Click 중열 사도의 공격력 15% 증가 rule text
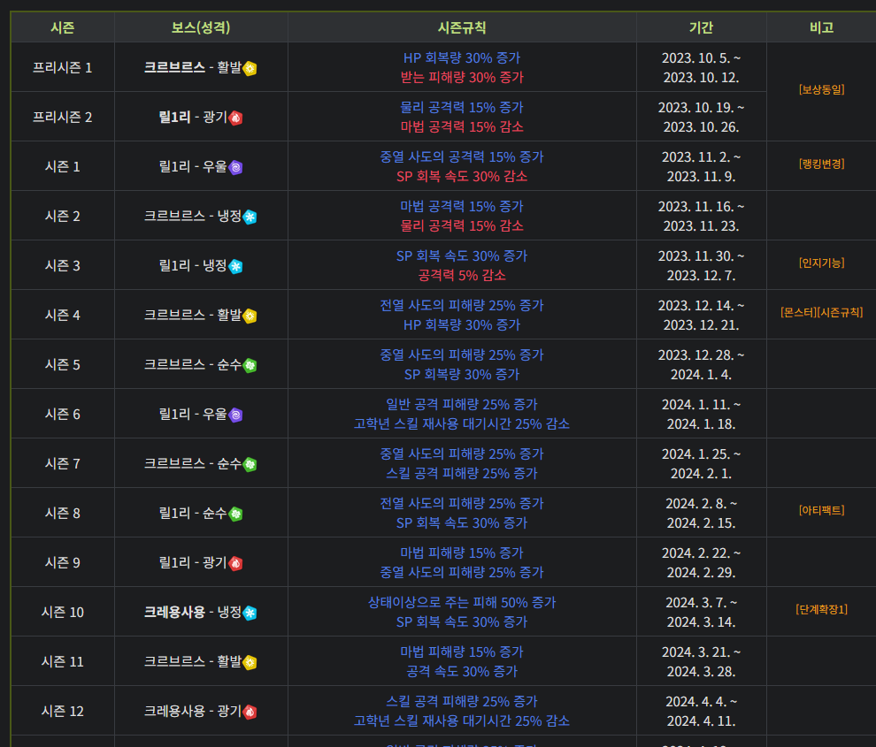 pyautogui.click(x=462, y=156)
